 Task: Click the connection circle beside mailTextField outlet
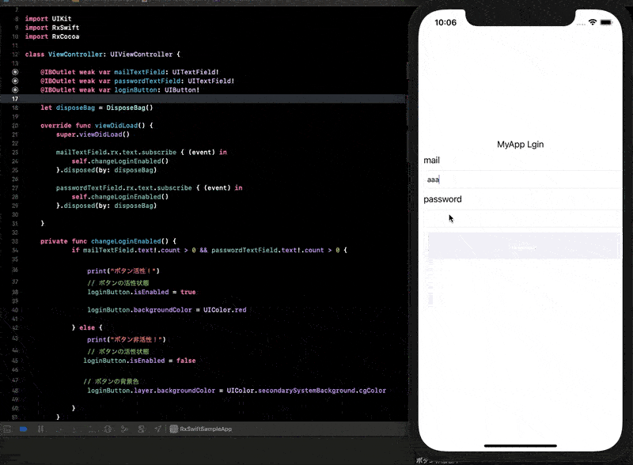coord(15,72)
